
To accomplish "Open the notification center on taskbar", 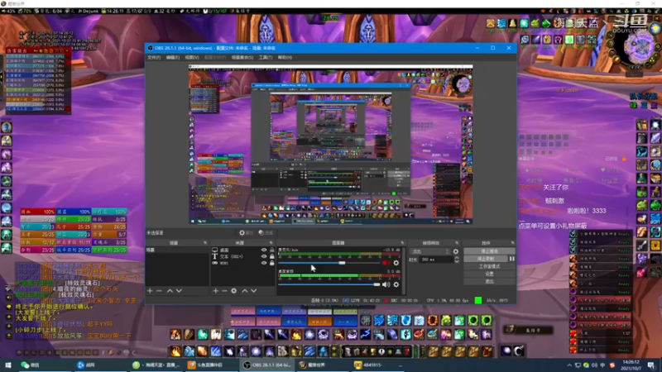I will (x=651, y=365).
